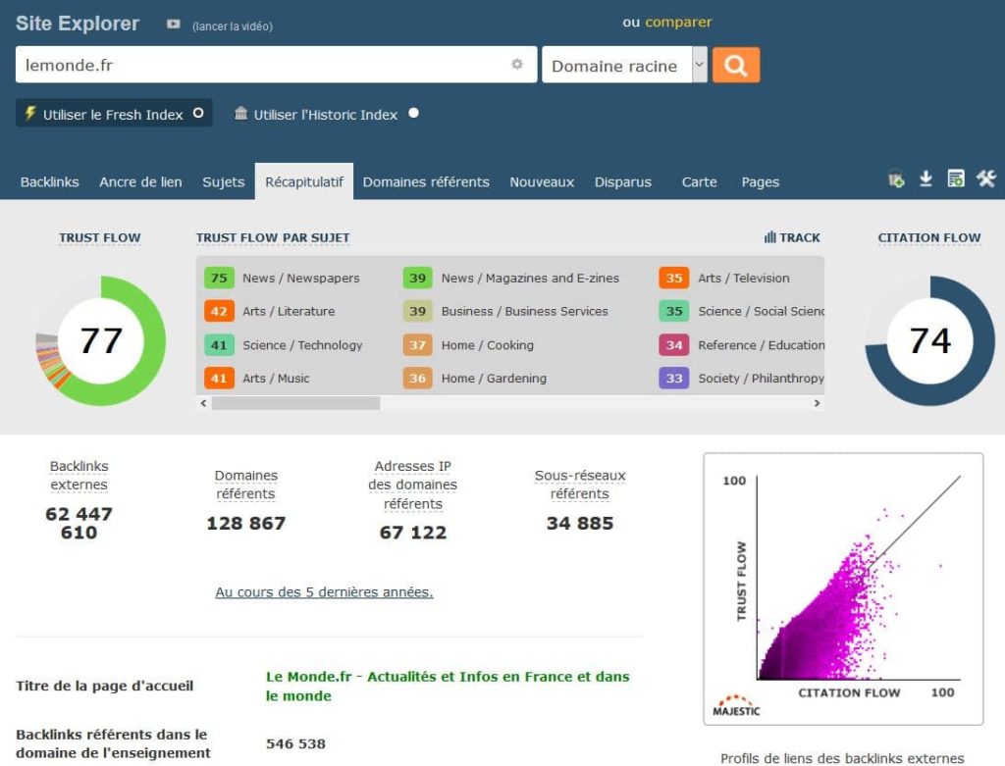Switch to the Domaines référents tab
The width and height of the screenshot is (1005, 766).
tap(426, 181)
